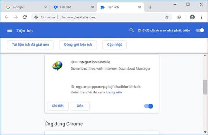Open Chrome three-dot menu
208x135 pixels.
pos(201,17)
